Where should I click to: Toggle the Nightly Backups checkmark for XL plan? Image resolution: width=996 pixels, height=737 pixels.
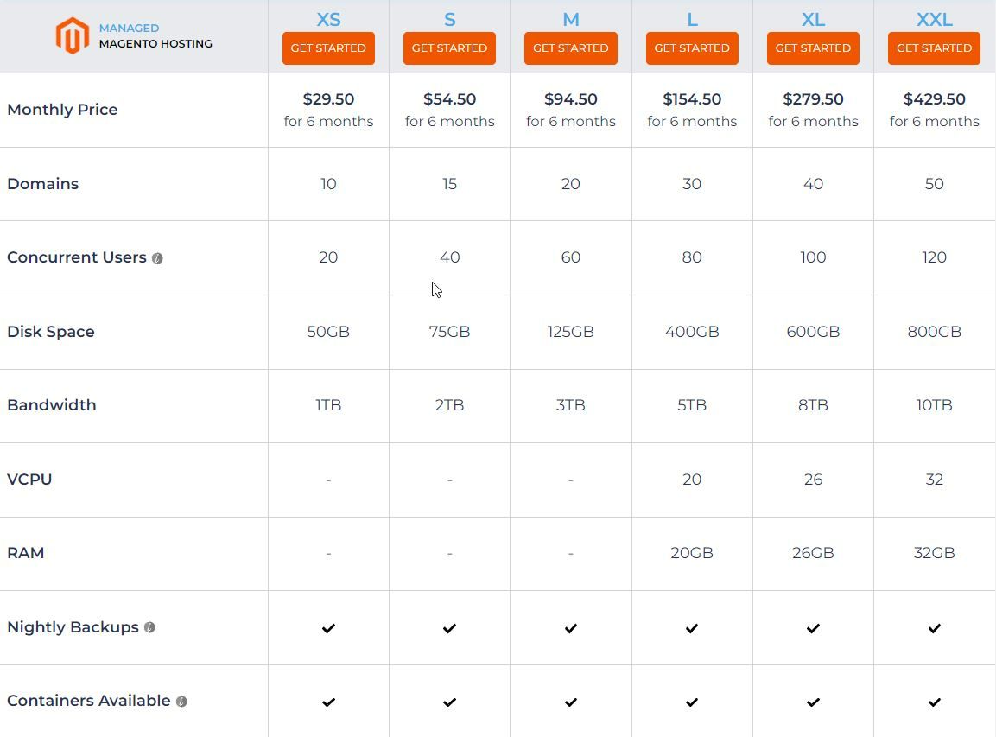pyautogui.click(x=812, y=628)
